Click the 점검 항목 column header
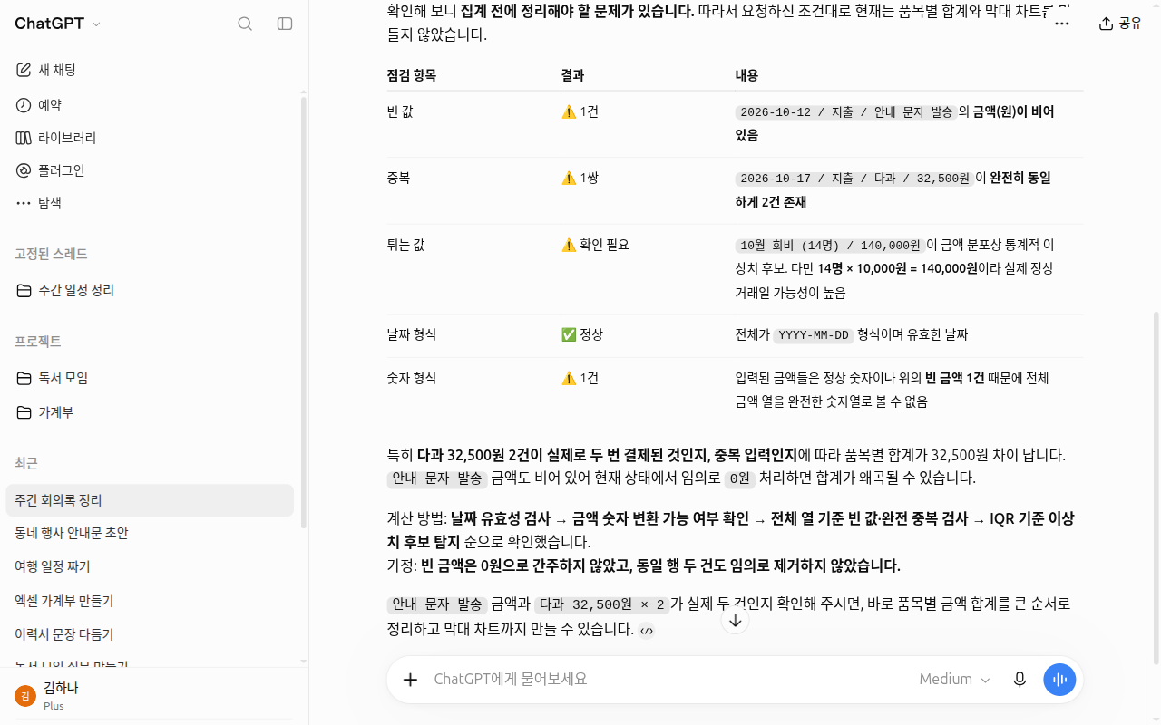The image size is (1161, 725). (x=412, y=75)
